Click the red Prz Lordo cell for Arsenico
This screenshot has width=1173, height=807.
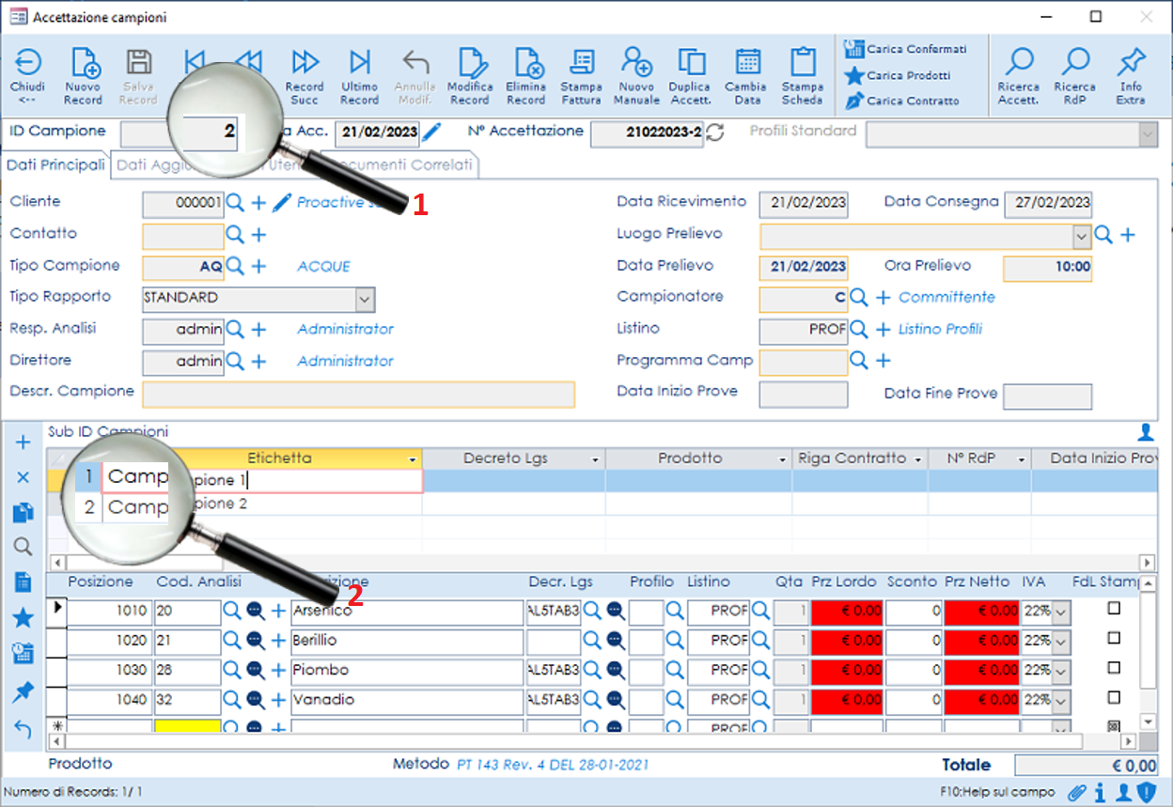[x=848, y=613]
